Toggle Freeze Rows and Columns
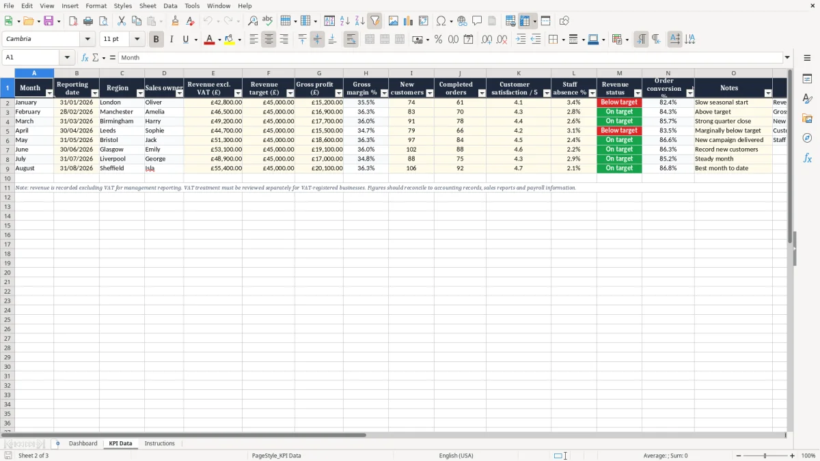Viewport: 820px width, 461px height. [525, 21]
